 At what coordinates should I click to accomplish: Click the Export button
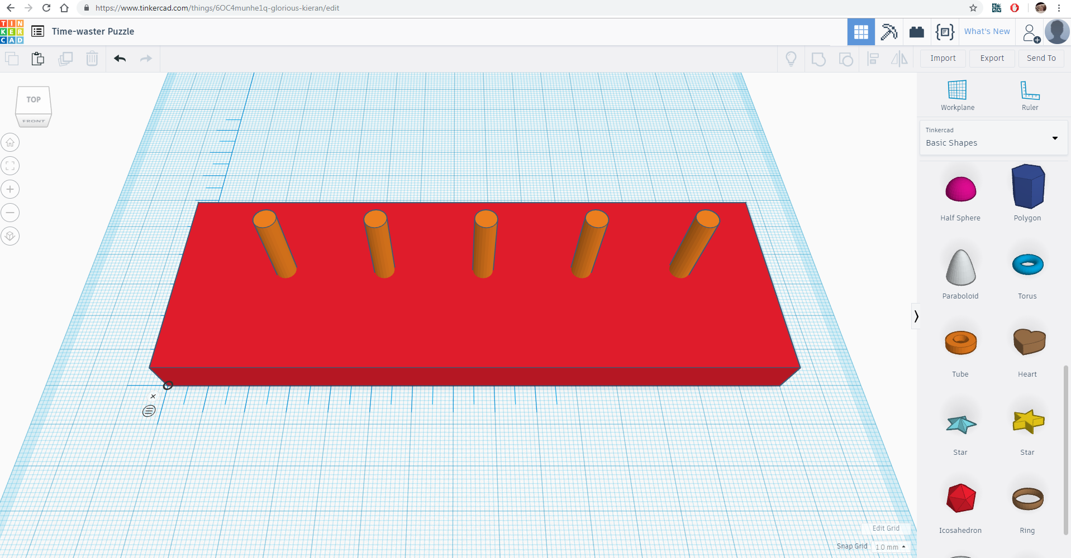tap(992, 58)
